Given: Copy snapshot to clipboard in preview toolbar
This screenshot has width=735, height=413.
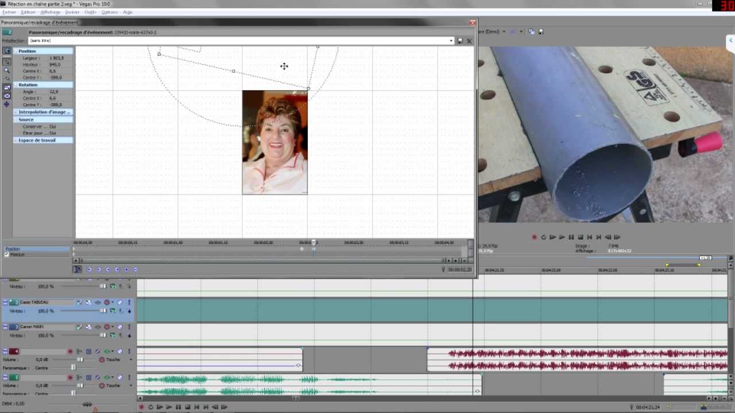Looking at the screenshot, I should 532,32.
